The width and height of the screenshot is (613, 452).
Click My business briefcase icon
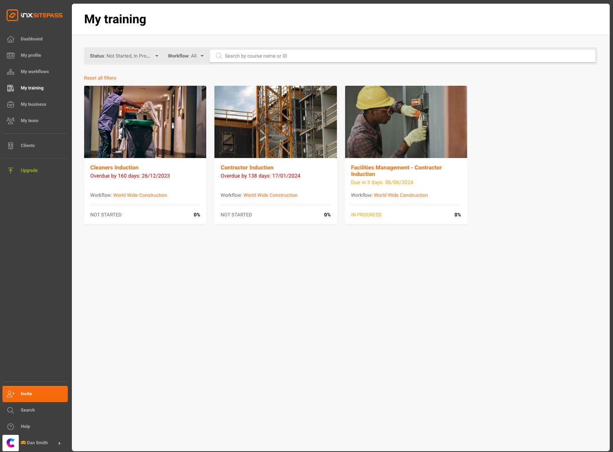click(x=11, y=105)
